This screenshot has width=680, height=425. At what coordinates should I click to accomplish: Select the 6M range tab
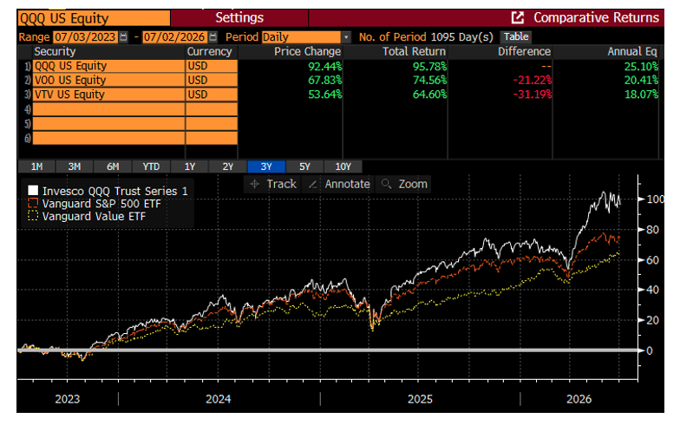(113, 167)
